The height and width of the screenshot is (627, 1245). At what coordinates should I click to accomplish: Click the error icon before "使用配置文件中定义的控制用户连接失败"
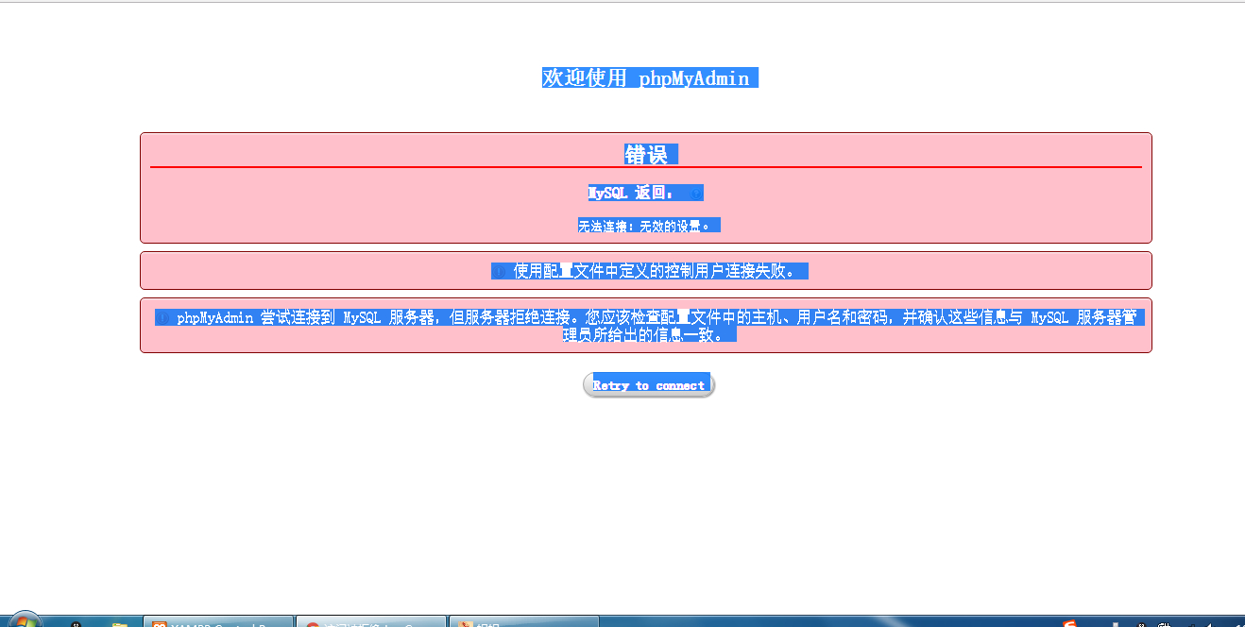501,272
